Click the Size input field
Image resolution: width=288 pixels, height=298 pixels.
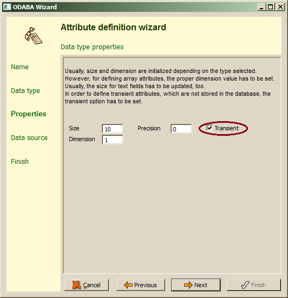coord(113,129)
